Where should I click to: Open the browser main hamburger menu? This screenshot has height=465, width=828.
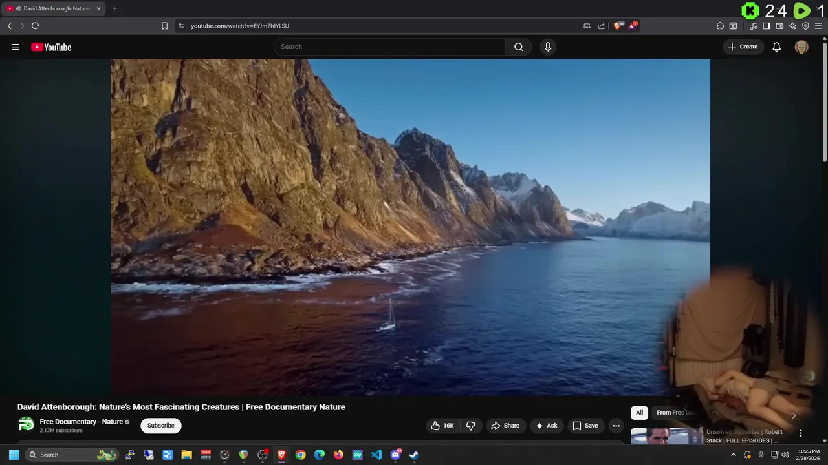click(x=818, y=26)
